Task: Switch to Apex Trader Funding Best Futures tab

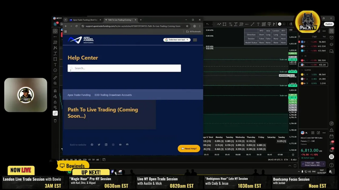Action: click(85, 20)
